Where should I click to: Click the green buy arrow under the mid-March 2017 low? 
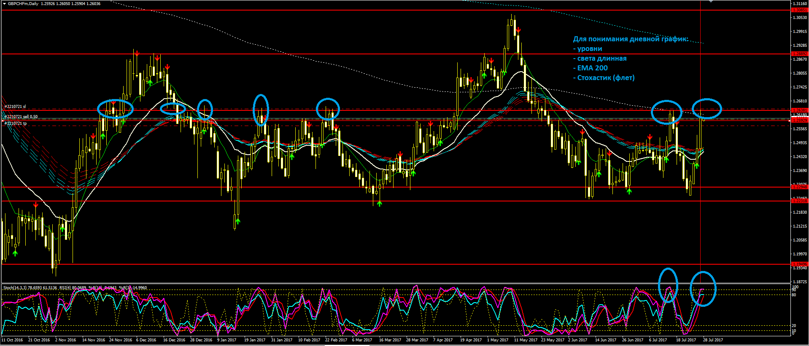379,204
